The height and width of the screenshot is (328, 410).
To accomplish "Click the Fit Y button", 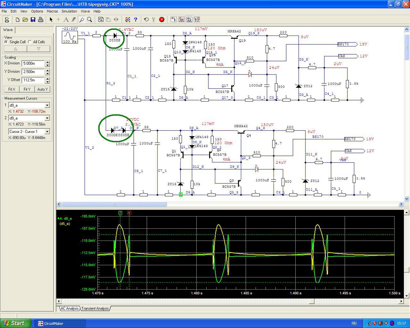I will [27, 89].
